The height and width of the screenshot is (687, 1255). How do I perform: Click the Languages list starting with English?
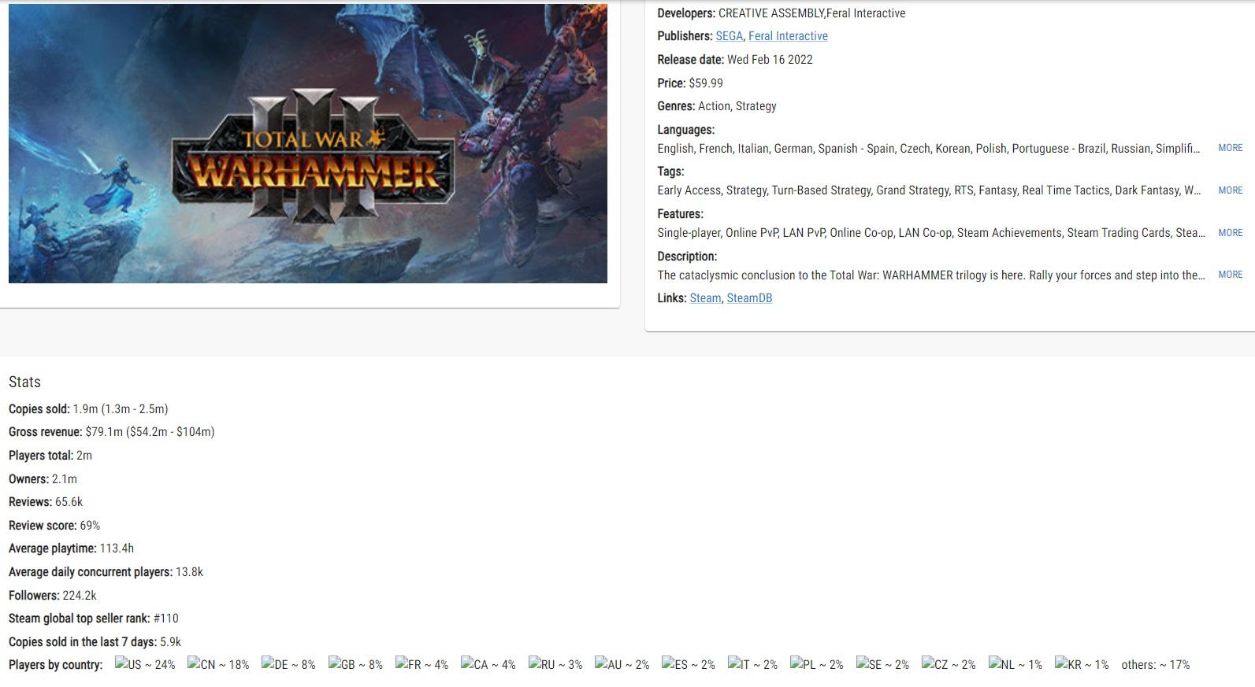click(x=929, y=149)
